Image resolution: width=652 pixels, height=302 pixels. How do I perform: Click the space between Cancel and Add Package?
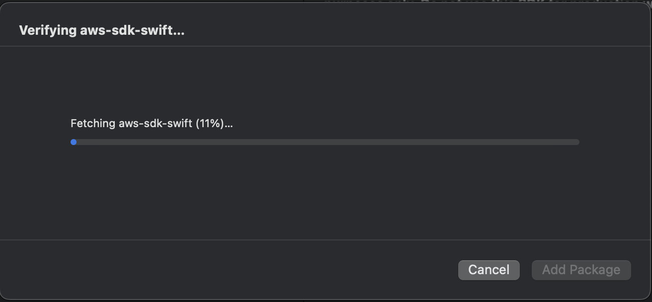click(x=526, y=270)
